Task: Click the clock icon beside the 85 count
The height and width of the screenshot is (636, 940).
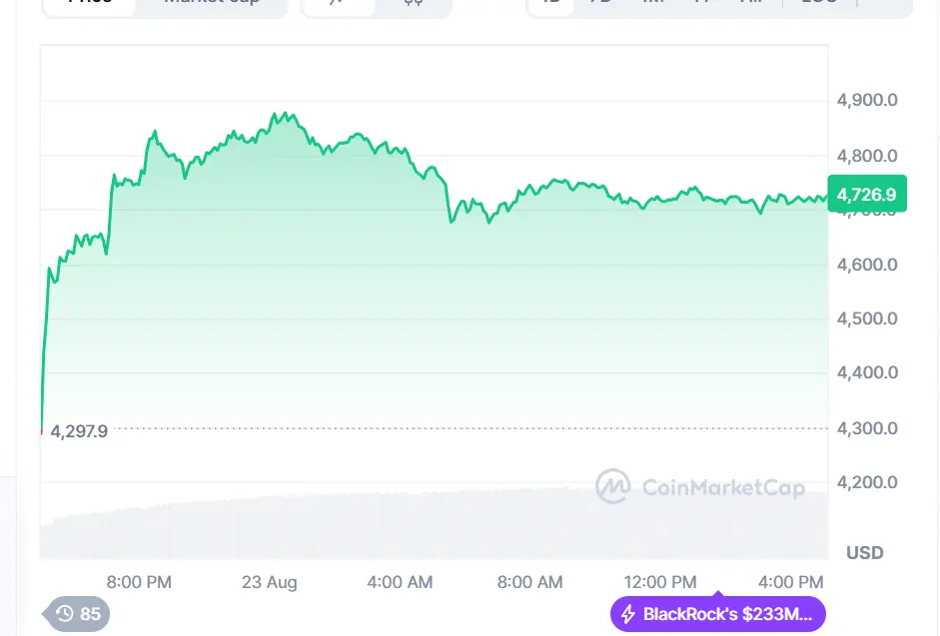Action: [64, 614]
